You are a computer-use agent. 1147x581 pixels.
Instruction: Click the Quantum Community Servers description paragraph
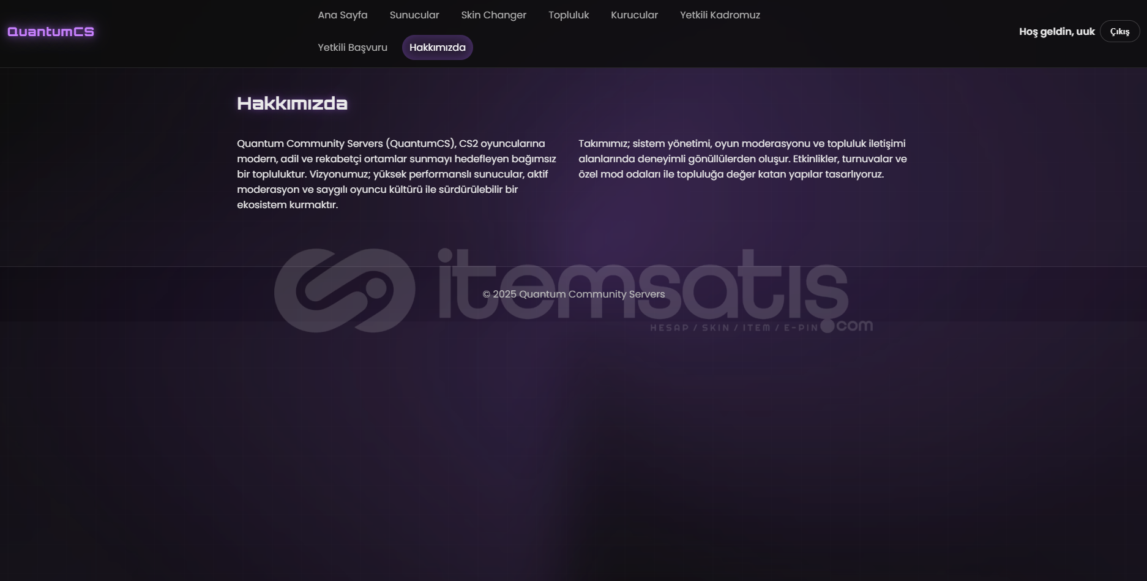pos(397,174)
